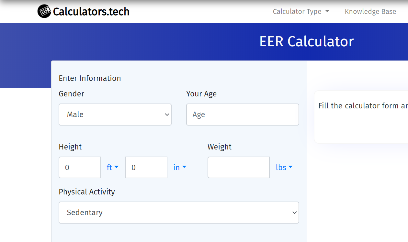Focus the height inches input field
408x242 pixels.
tap(146, 168)
